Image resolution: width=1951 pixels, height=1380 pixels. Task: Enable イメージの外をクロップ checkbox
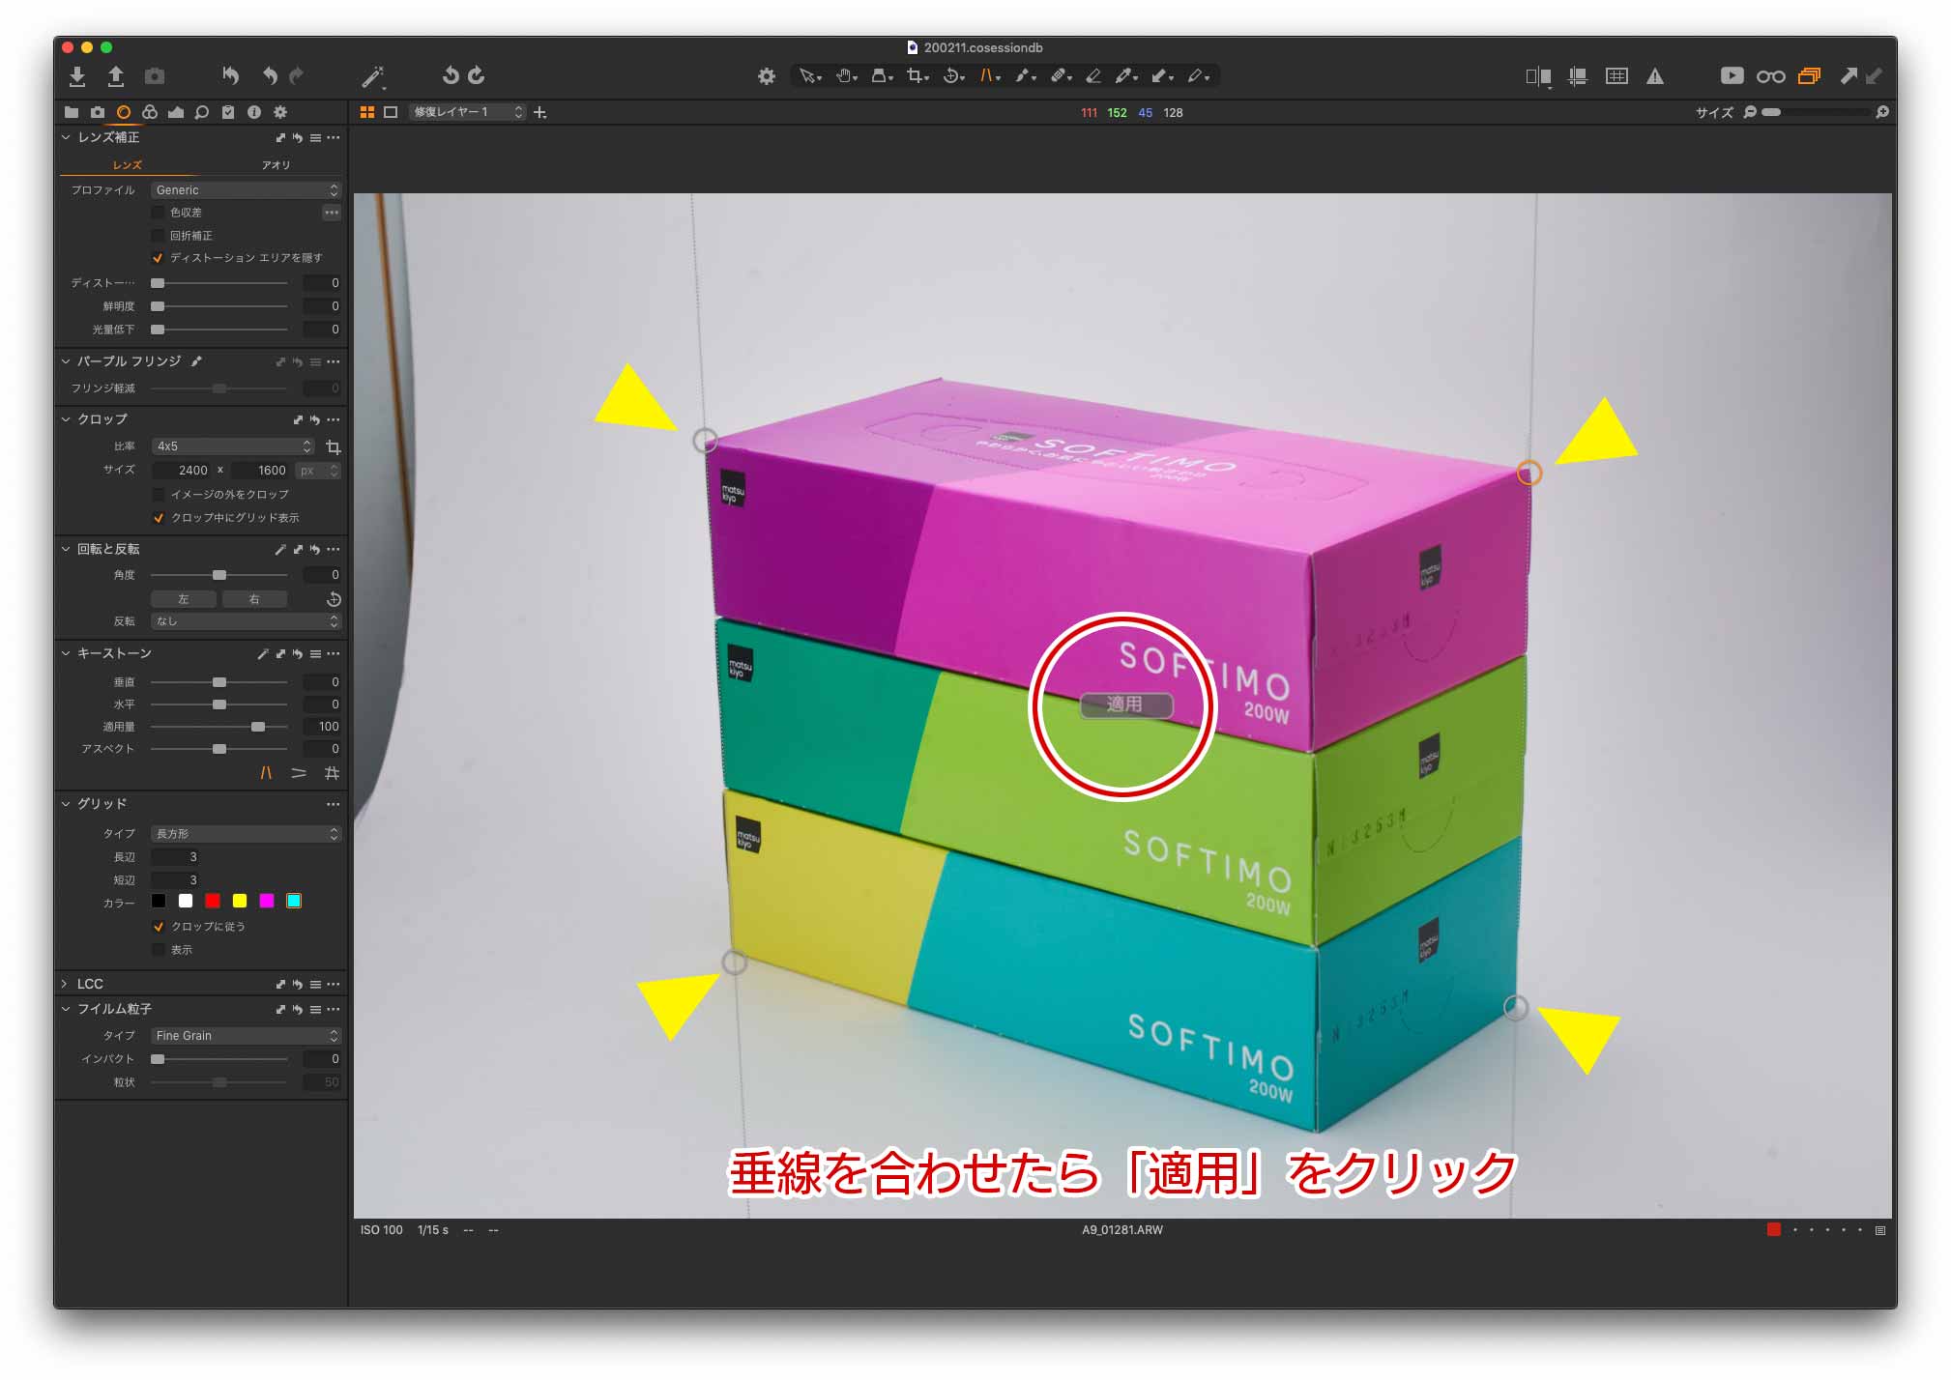[159, 495]
